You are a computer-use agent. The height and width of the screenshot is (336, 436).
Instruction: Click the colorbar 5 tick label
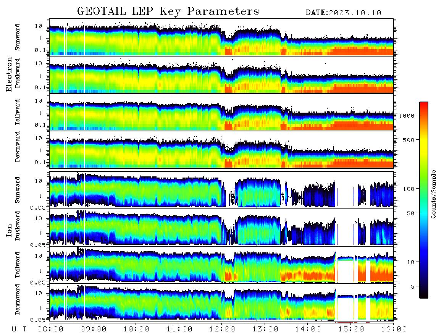412,286
